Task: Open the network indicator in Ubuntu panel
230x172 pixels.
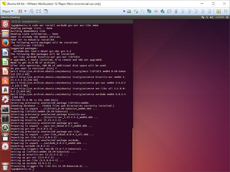Action: pos(203,17)
